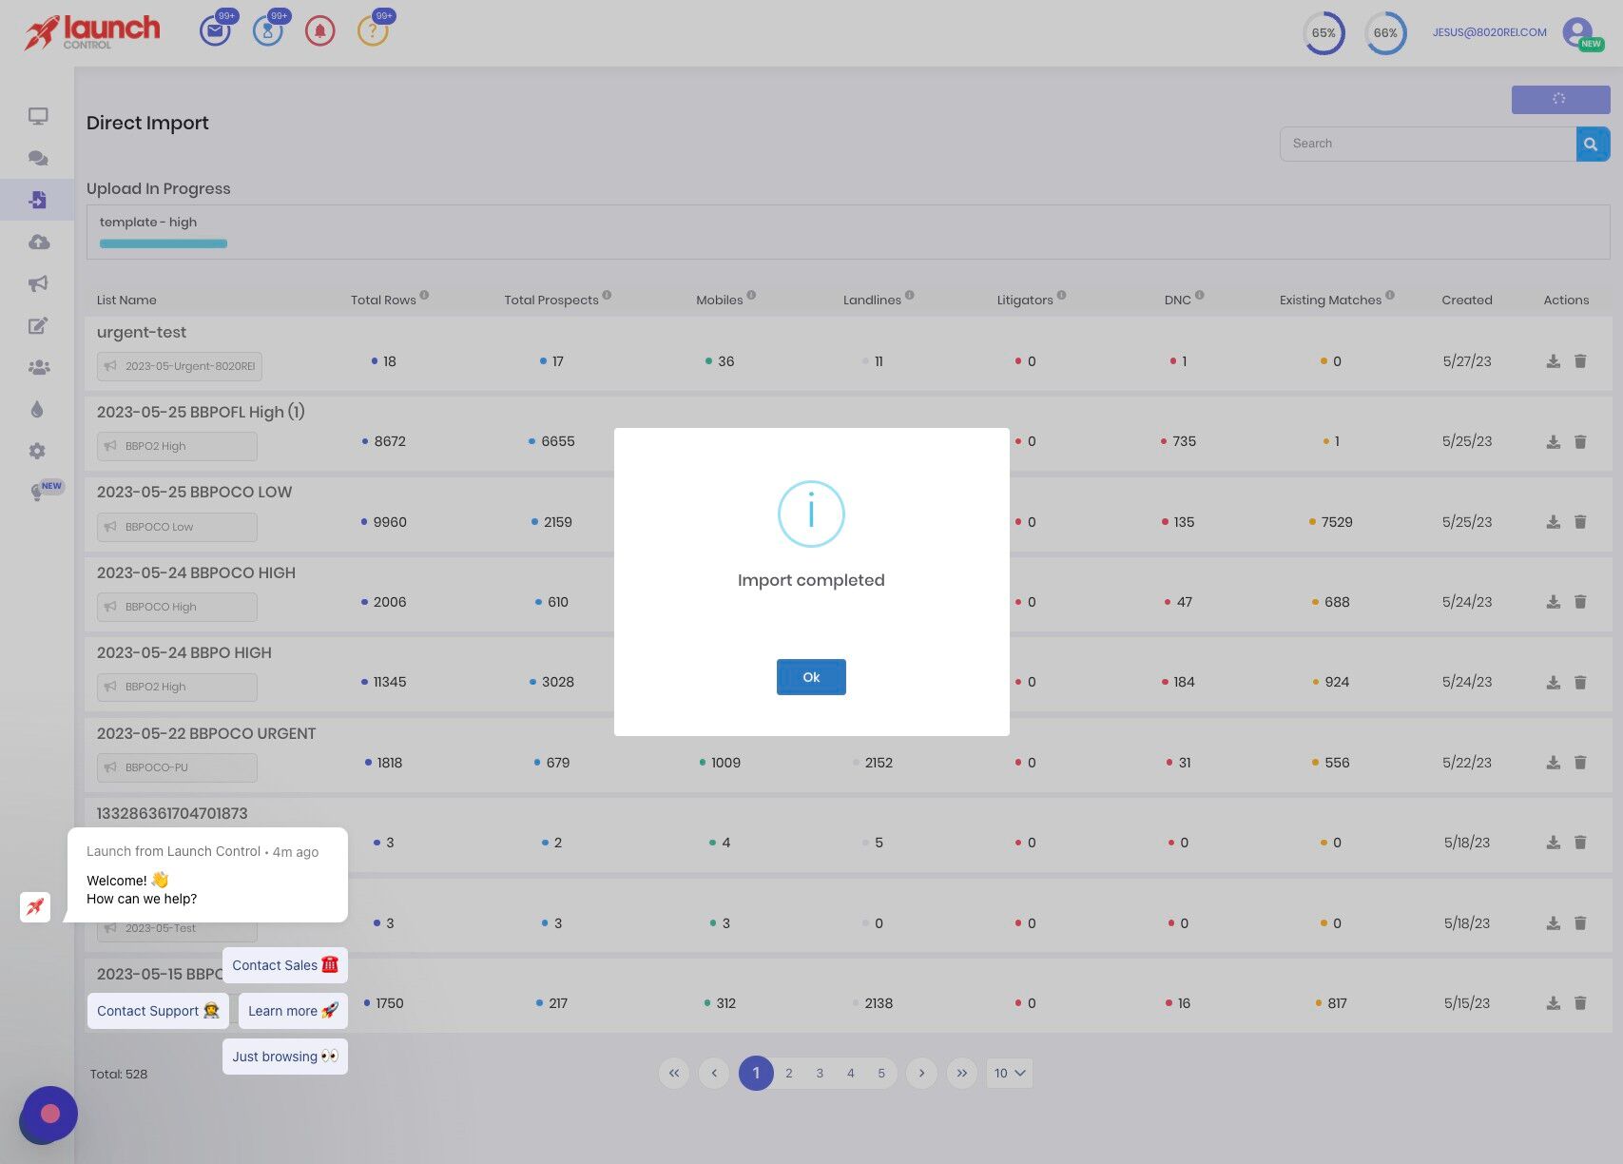Open the Messages chat icon in sidebar
Screen dimensions: 1623x1164
click(38, 158)
